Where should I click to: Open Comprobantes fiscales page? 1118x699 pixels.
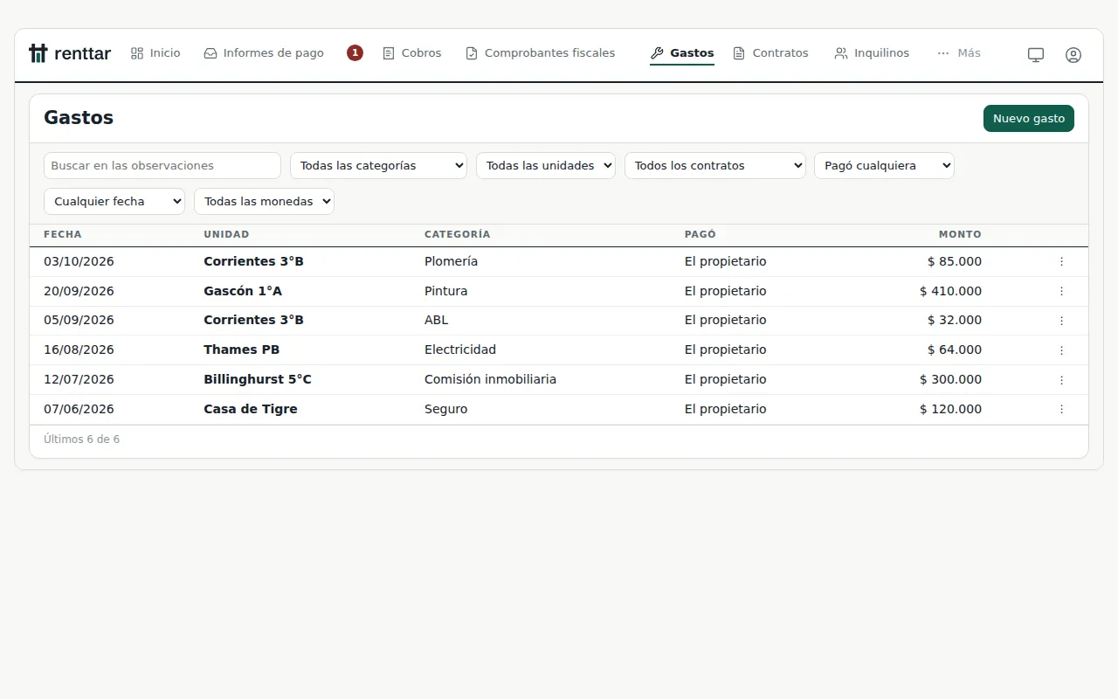point(541,53)
